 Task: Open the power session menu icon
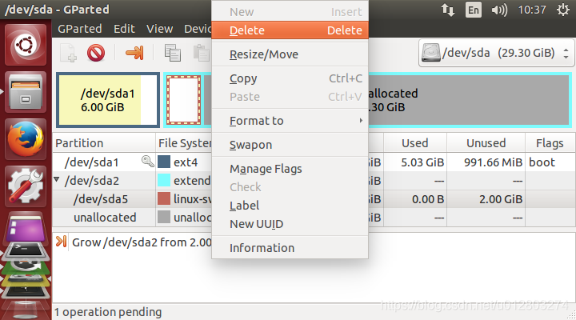[x=562, y=10]
